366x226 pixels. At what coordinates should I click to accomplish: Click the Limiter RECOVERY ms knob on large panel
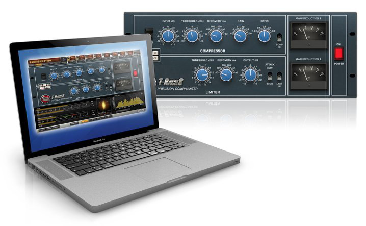[x=226, y=75]
